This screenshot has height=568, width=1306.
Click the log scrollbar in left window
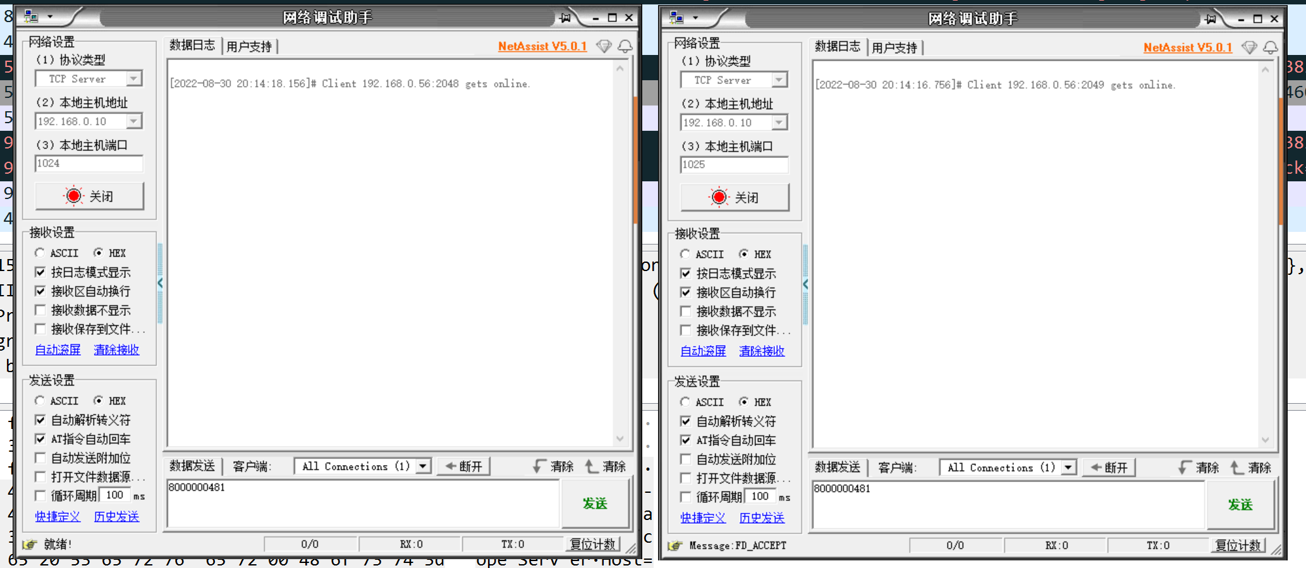point(619,253)
